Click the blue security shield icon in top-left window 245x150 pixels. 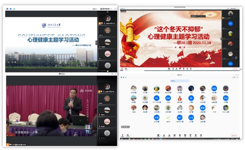click(11, 9)
